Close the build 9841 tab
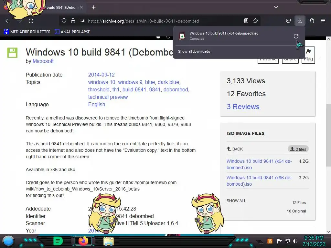This screenshot has height=248, width=331. [81, 7]
